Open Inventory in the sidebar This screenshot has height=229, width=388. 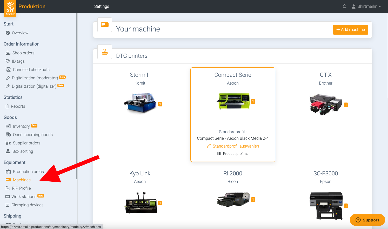point(21,126)
